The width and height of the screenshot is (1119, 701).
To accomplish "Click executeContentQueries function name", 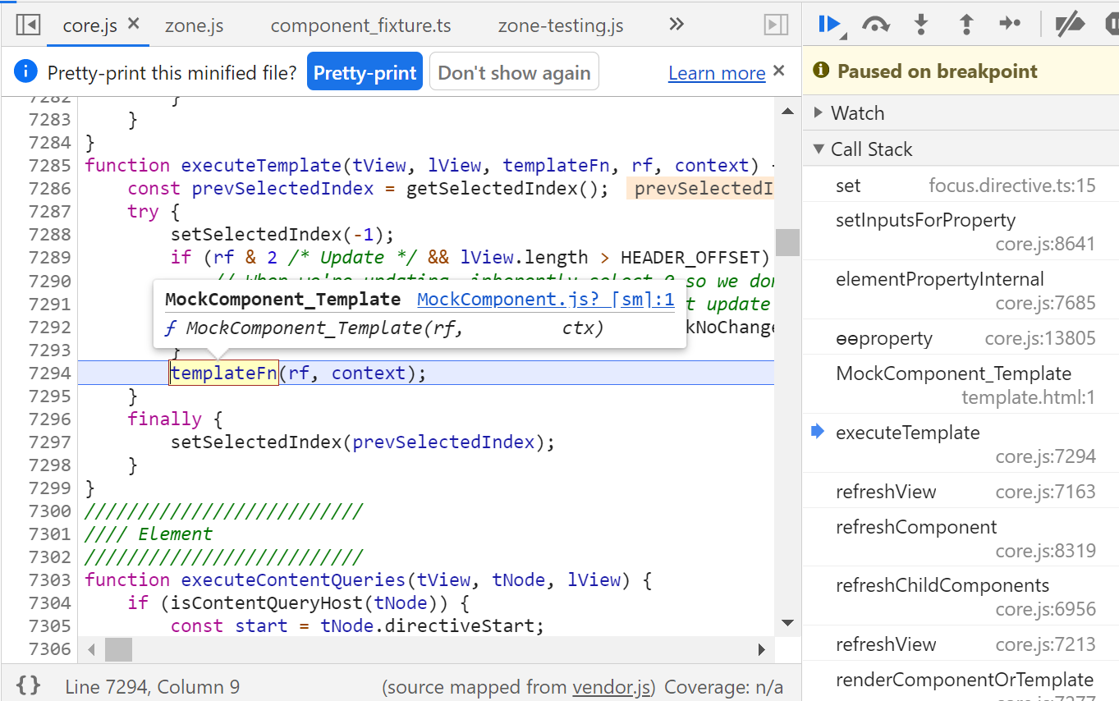I will pyautogui.click(x=294, y=580).
